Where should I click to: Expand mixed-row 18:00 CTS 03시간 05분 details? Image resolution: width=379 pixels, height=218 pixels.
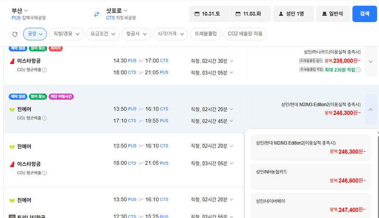[x=232, y=163]
